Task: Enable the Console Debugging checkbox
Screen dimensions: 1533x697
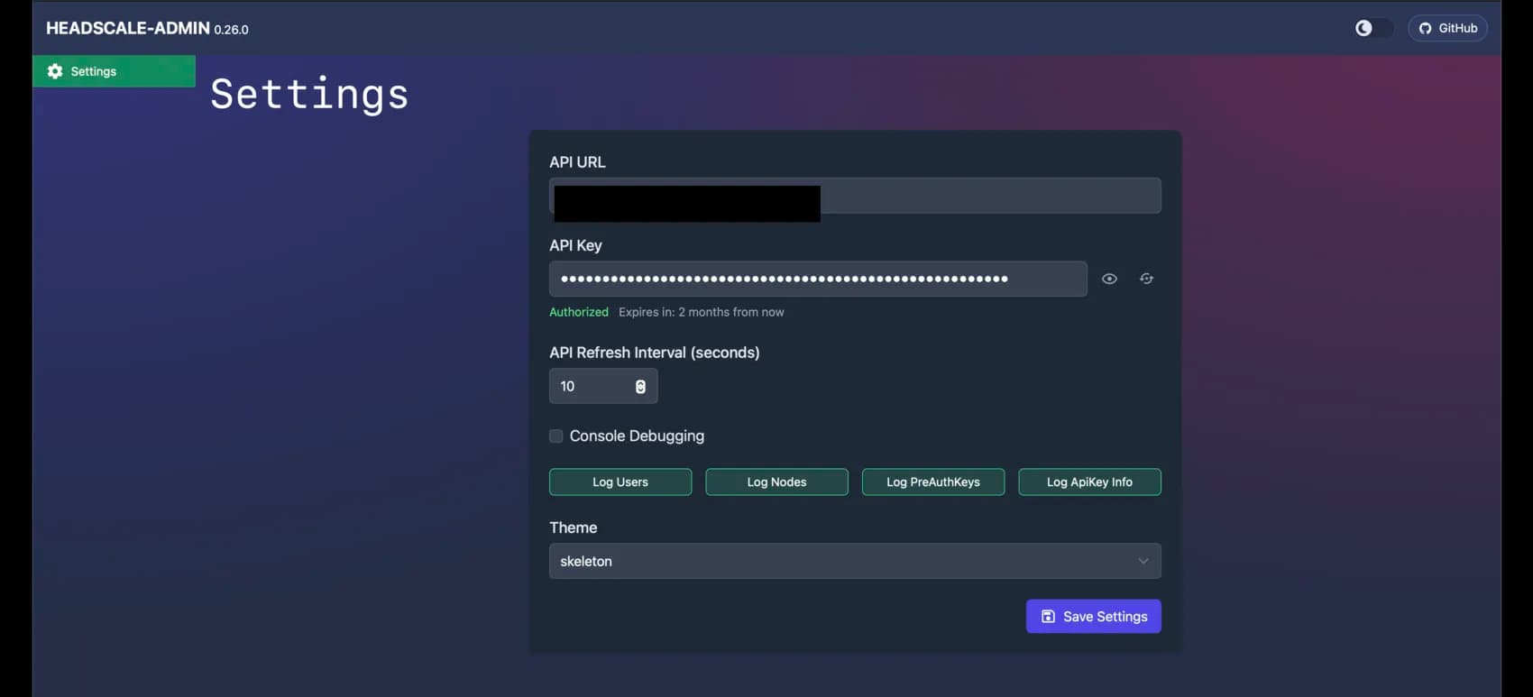Action: pyautogui.click(x=556, y=436)
